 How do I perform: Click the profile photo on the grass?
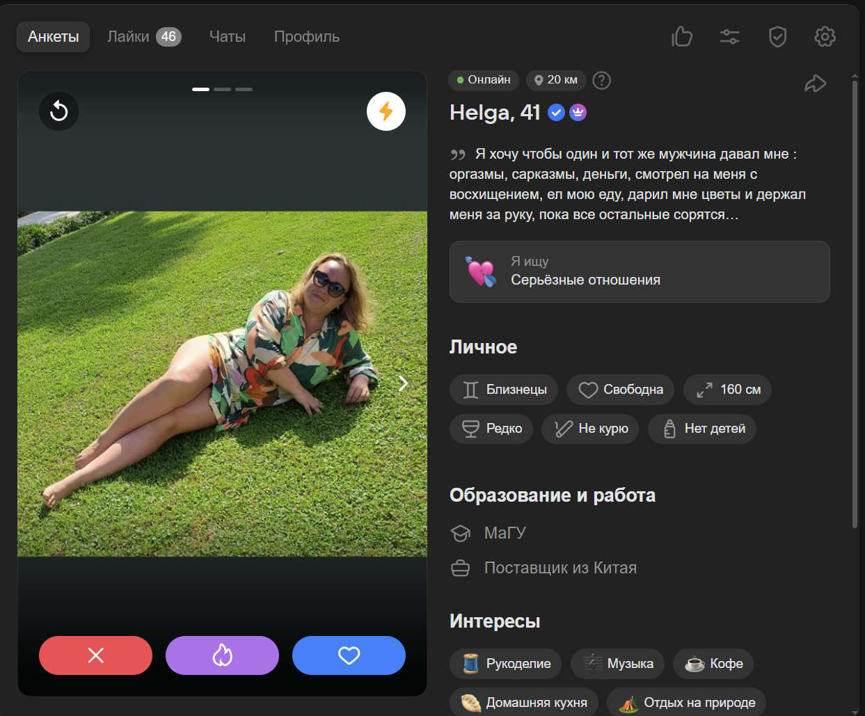222,383
